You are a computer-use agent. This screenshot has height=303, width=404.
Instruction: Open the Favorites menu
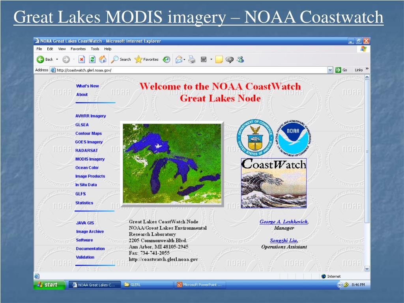pos(78,49)
